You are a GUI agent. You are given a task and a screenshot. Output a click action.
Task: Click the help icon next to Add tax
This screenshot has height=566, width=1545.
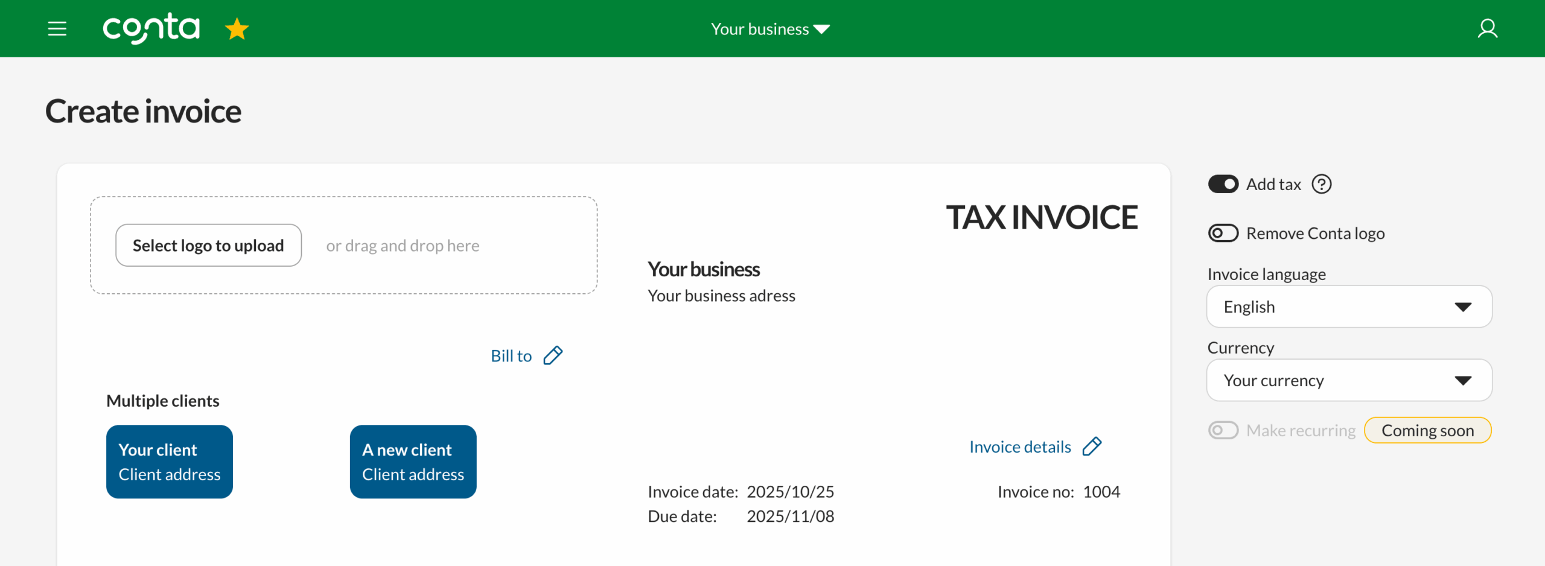pyautogui.click(x=1321, y=184)
